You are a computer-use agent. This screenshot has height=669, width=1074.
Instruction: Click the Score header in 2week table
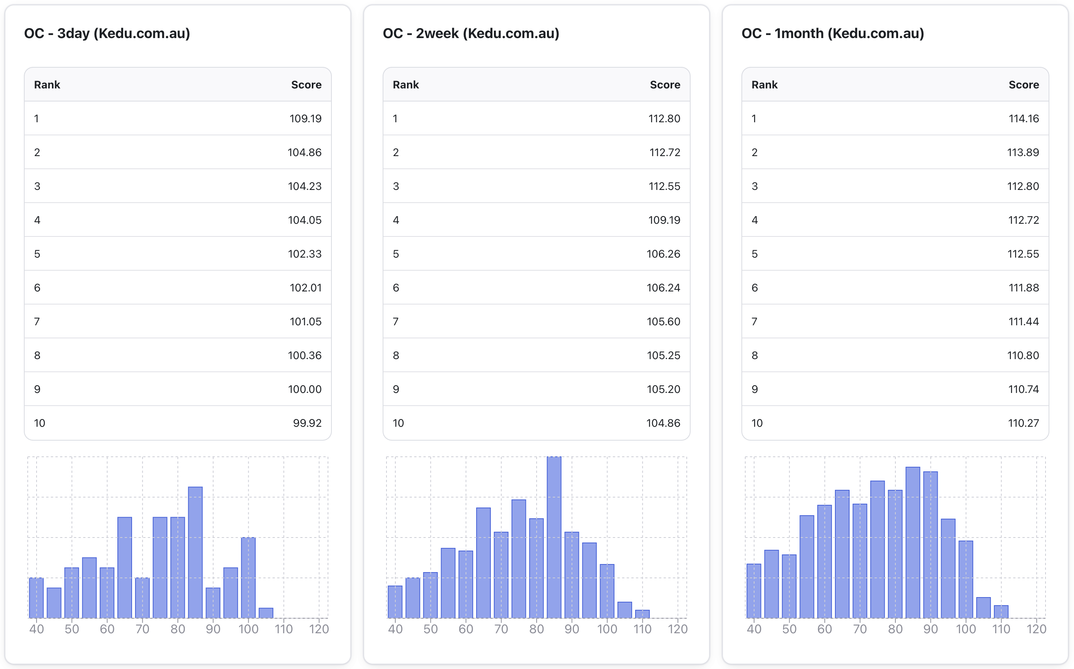point(664,85)
